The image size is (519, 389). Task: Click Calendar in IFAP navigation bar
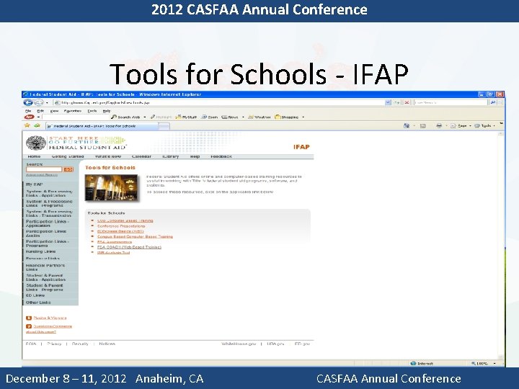click(x=141, y=157)
